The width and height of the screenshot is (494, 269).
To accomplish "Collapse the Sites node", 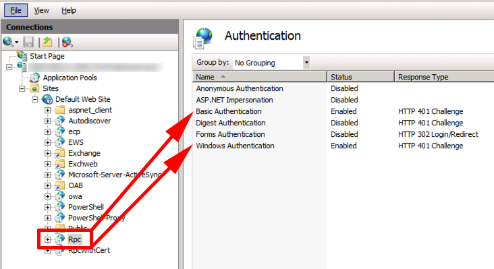I will (x=22, y=89).
